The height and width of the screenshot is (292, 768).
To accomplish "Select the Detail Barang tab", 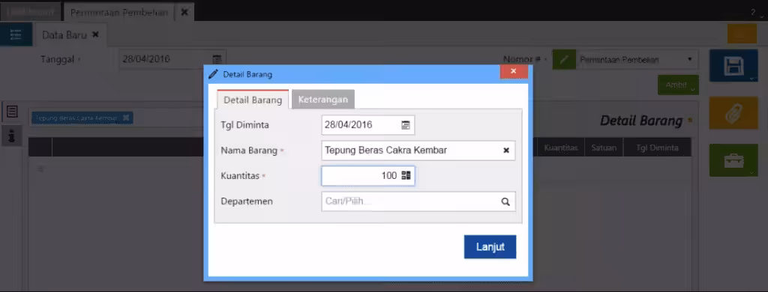I will [253, 100].
